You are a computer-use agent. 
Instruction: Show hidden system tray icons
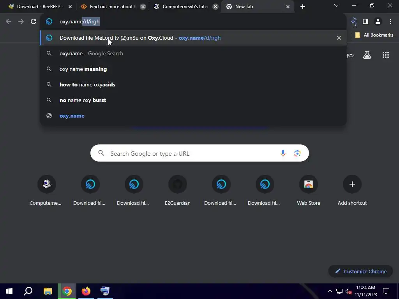click(330, 291)
